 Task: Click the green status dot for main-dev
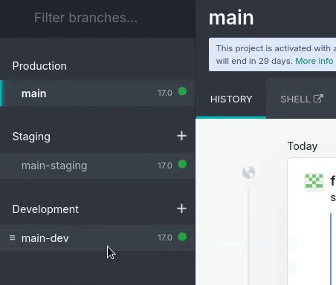(x=182, y=237)
